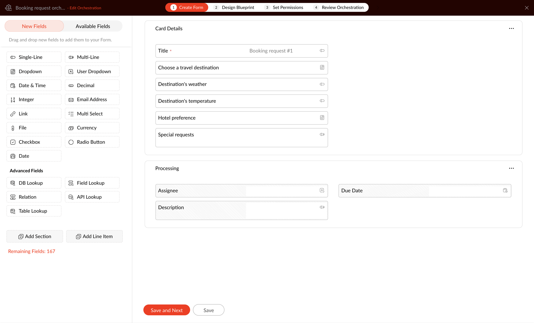This screenshot has width=534, height=323.
Task: Click the Table Lookup field icon
Action: [x=13, y=211]
